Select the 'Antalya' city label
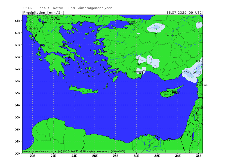Image resolution: width=225 pixels, height=168 pixels. pos(138,71)
